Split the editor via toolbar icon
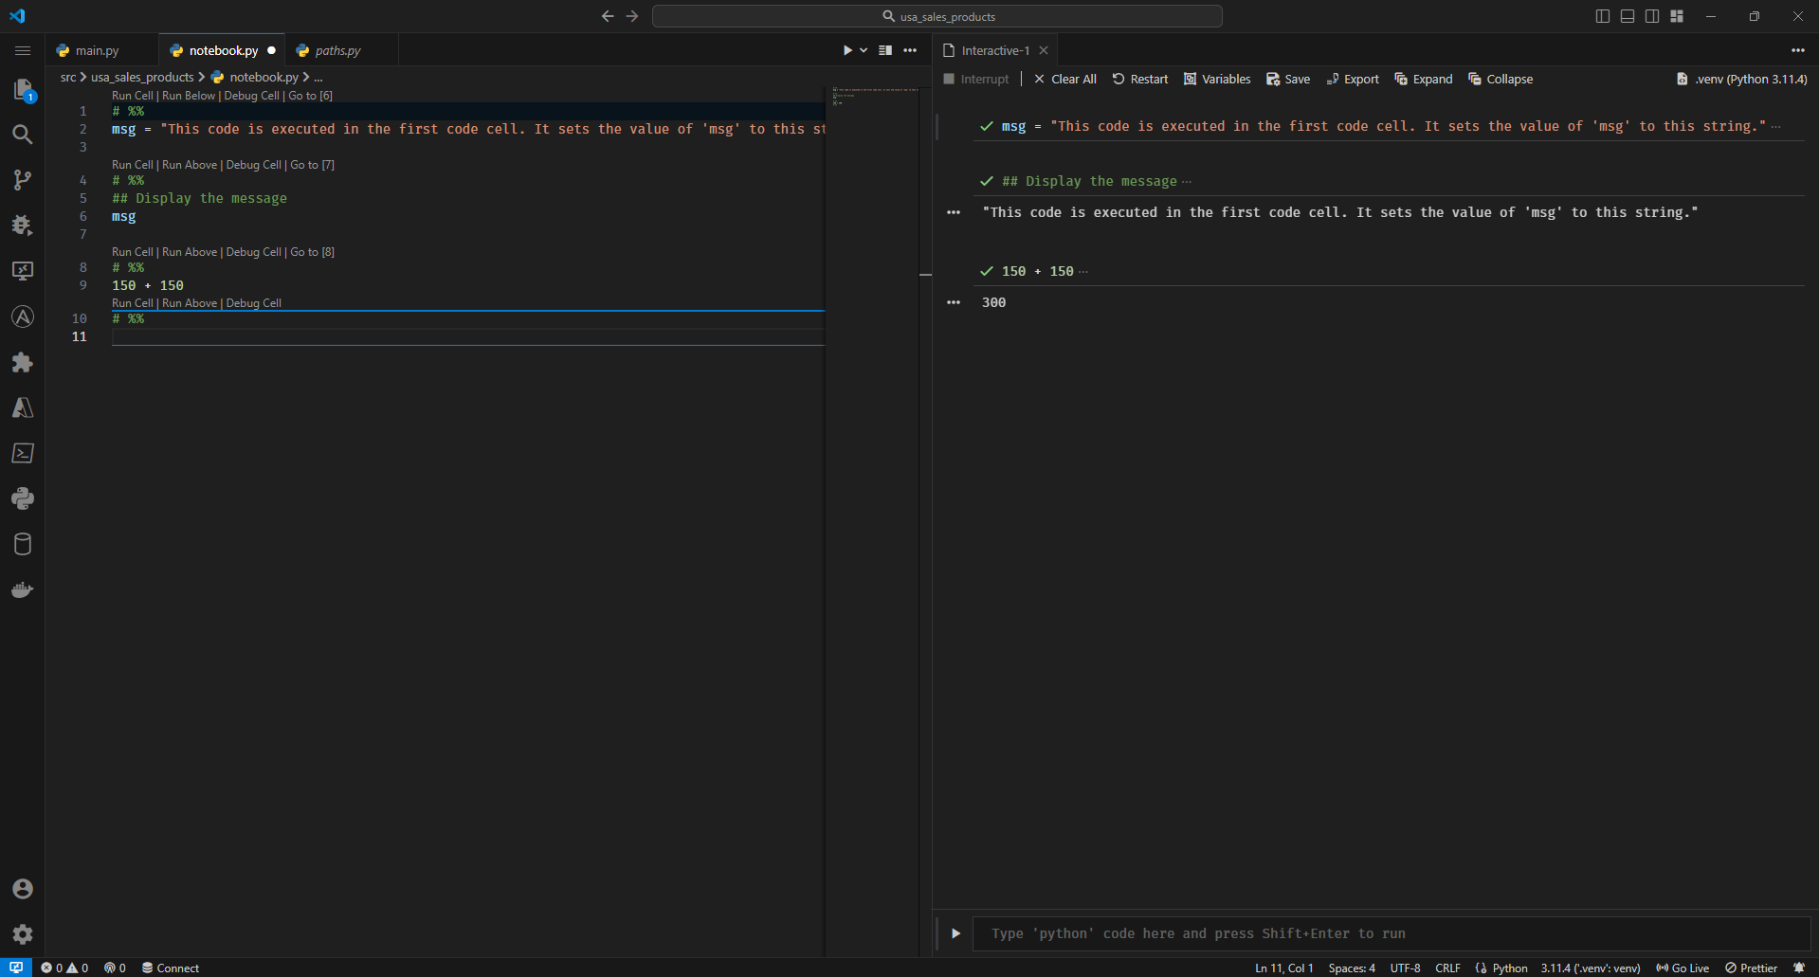1819x977 pixels. [x=885, y=50]
